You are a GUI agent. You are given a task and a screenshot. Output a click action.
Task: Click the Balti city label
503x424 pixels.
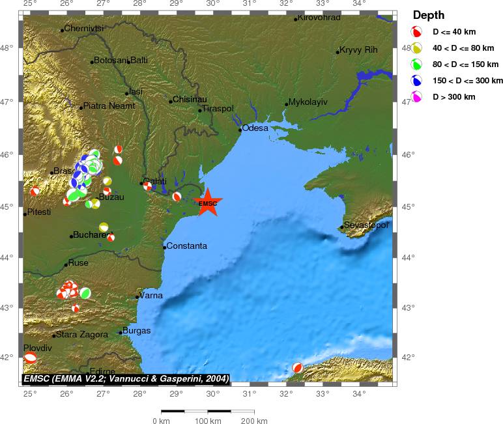coord(139,60)
